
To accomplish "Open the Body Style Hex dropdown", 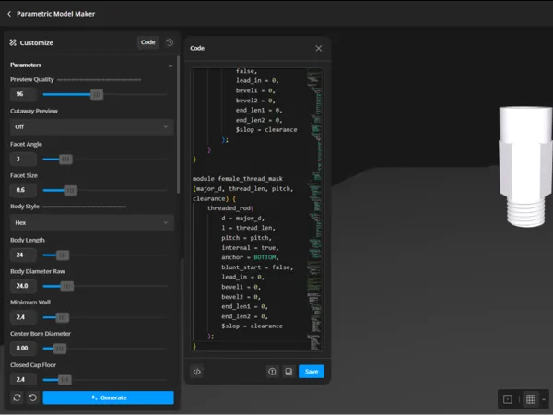I will (91, 222).
